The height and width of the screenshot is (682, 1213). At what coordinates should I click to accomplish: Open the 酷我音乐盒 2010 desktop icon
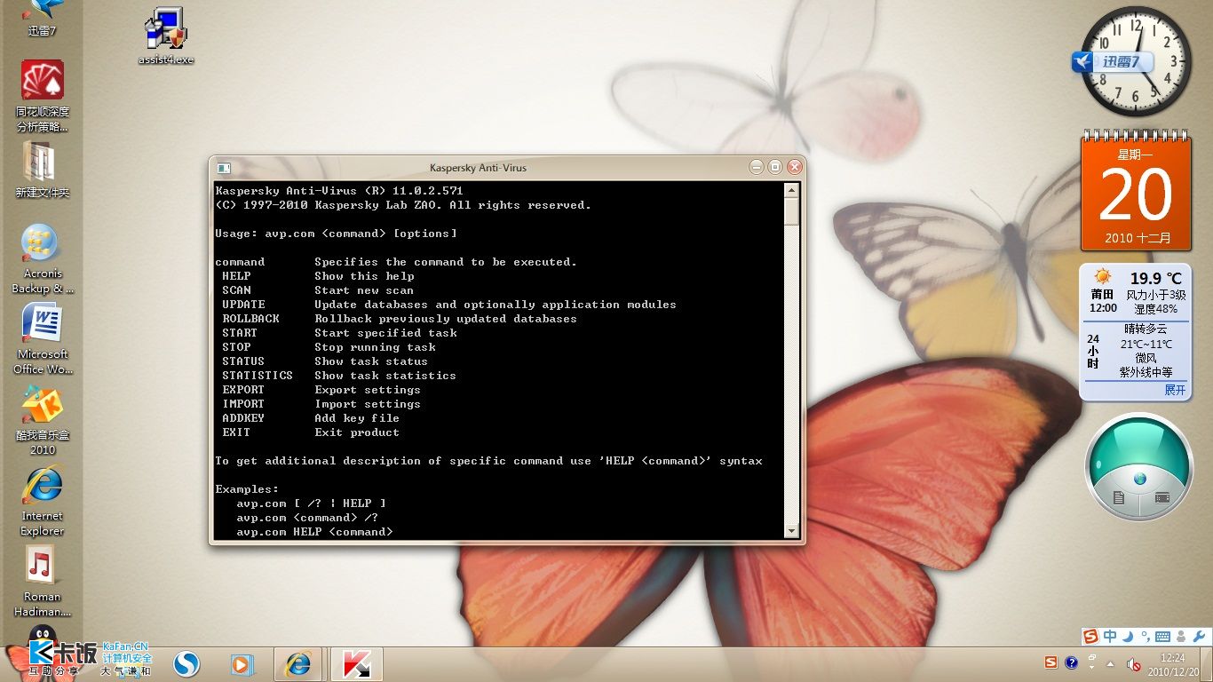[x=42, y=419]
